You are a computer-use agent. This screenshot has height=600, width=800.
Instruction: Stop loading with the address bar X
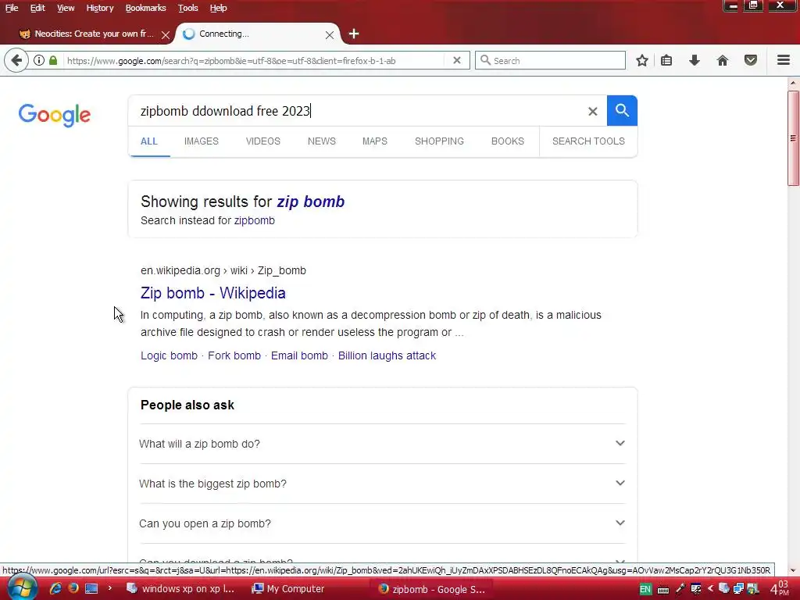[456, 60]
